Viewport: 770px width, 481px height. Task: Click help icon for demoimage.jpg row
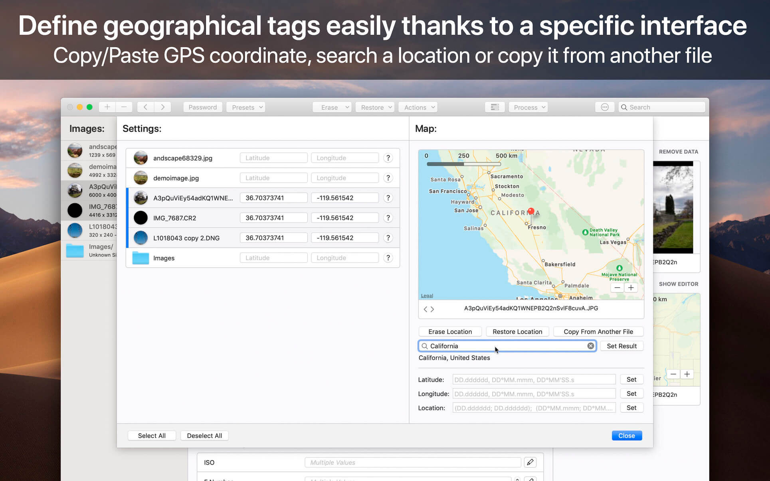click(x=388, y=178)
